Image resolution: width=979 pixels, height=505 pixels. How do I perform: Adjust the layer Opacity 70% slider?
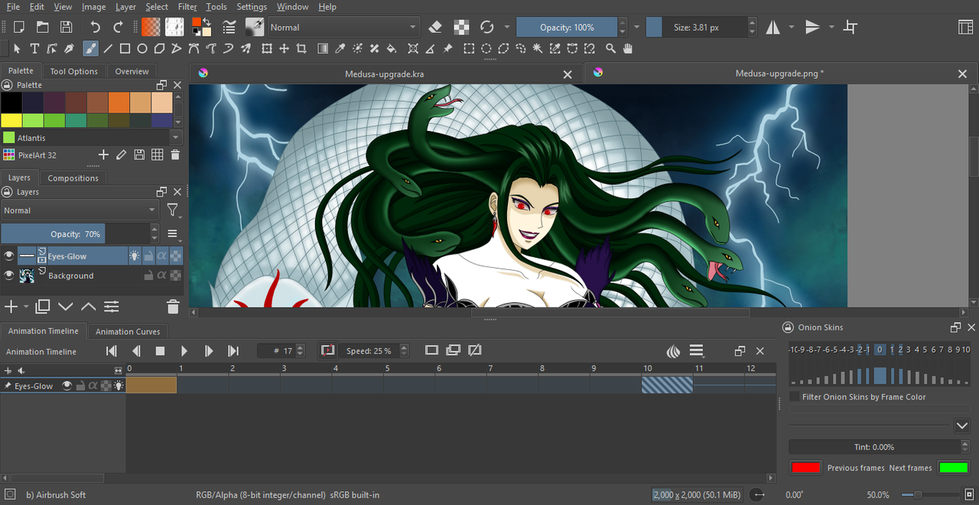pos(76,234)
